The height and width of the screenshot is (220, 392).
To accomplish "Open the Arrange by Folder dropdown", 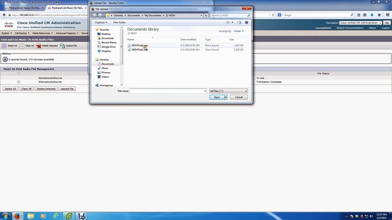I will [239, 31].
